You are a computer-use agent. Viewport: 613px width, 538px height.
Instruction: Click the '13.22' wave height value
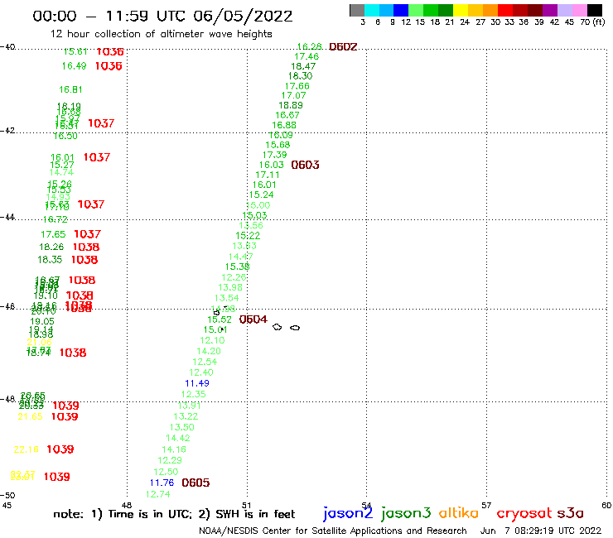tap(186, 417)
